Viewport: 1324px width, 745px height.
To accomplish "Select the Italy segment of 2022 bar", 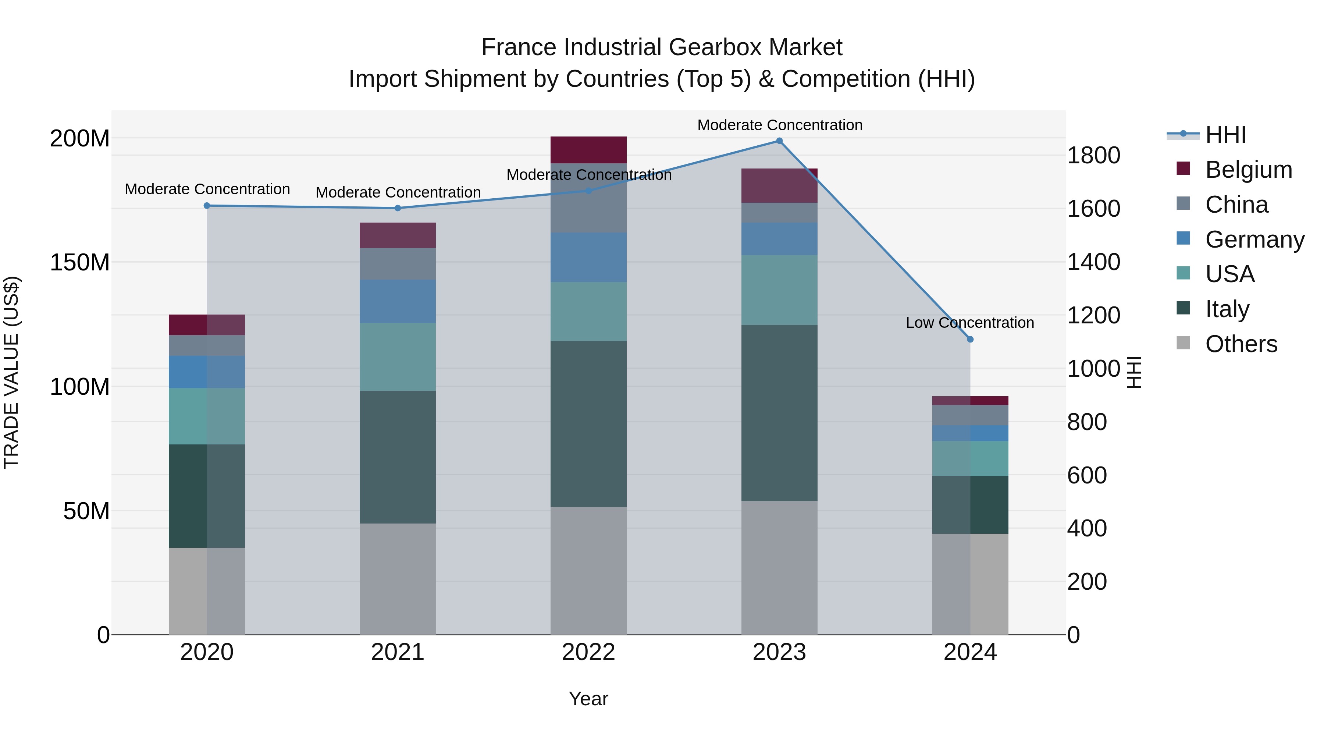I will tap(588, 424).
